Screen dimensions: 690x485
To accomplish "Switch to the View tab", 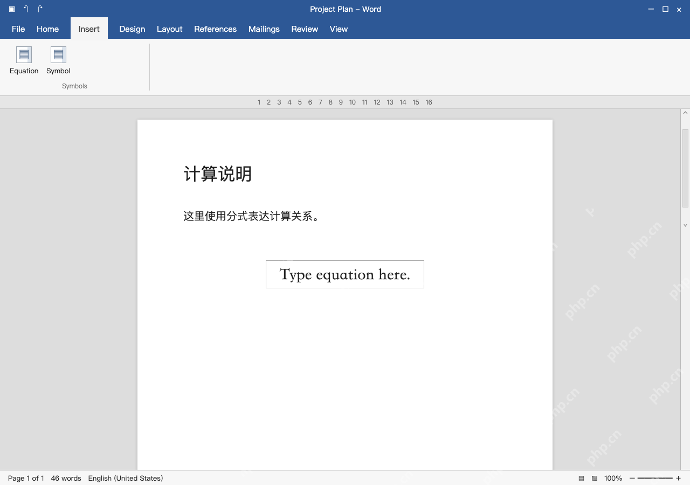I will tap(339, 29).
